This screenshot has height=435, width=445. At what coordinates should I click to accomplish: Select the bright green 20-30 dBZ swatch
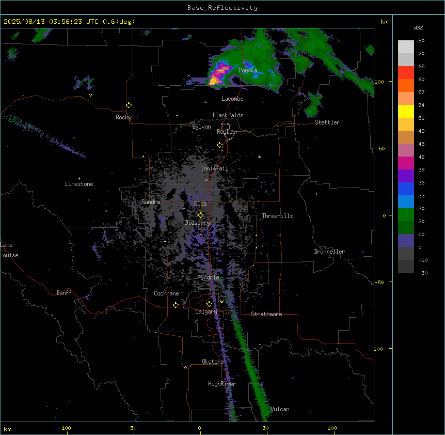pyautogui.click(x=406, y=215)
